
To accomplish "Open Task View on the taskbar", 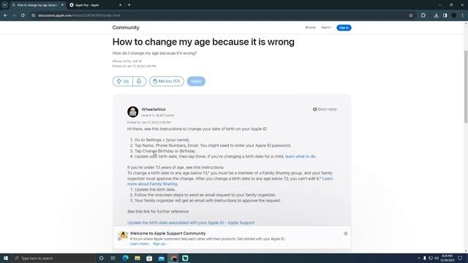I will point(113,258).
